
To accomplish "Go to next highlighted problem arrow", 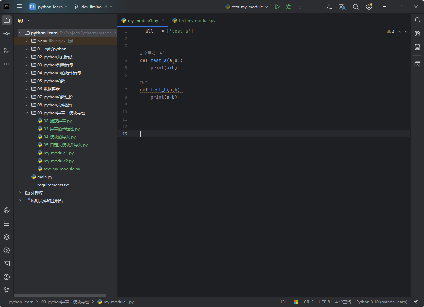I will tap(406, 32).
